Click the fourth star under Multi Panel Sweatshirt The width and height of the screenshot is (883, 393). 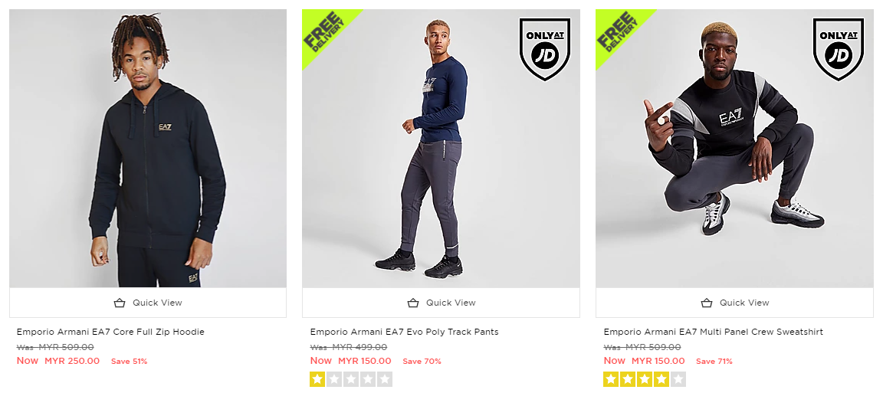click(661, 378)
